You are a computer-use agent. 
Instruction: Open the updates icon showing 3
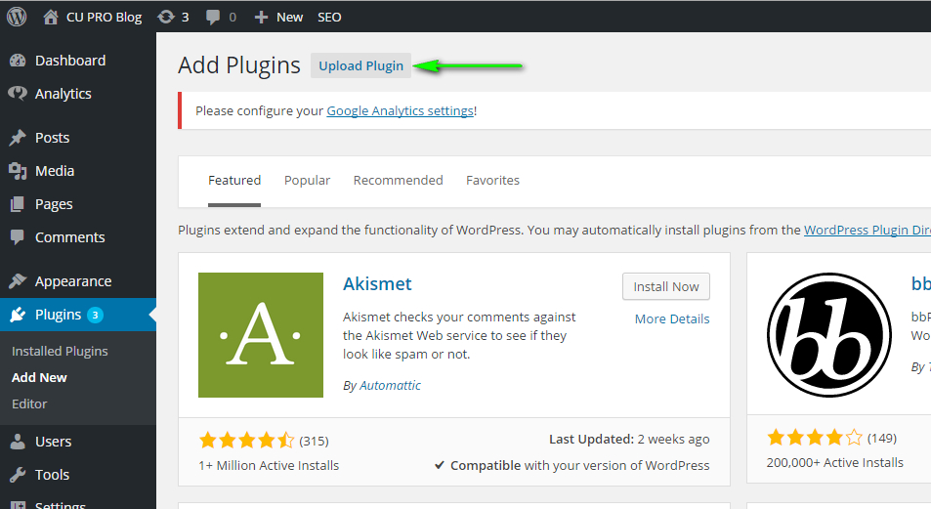[x=166, y=18]
